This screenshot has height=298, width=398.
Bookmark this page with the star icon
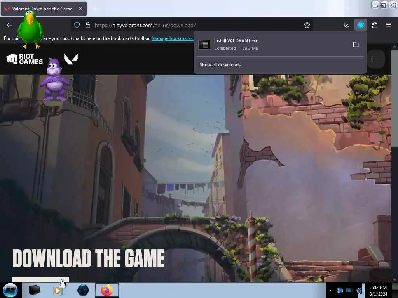(x=307, y=25)
